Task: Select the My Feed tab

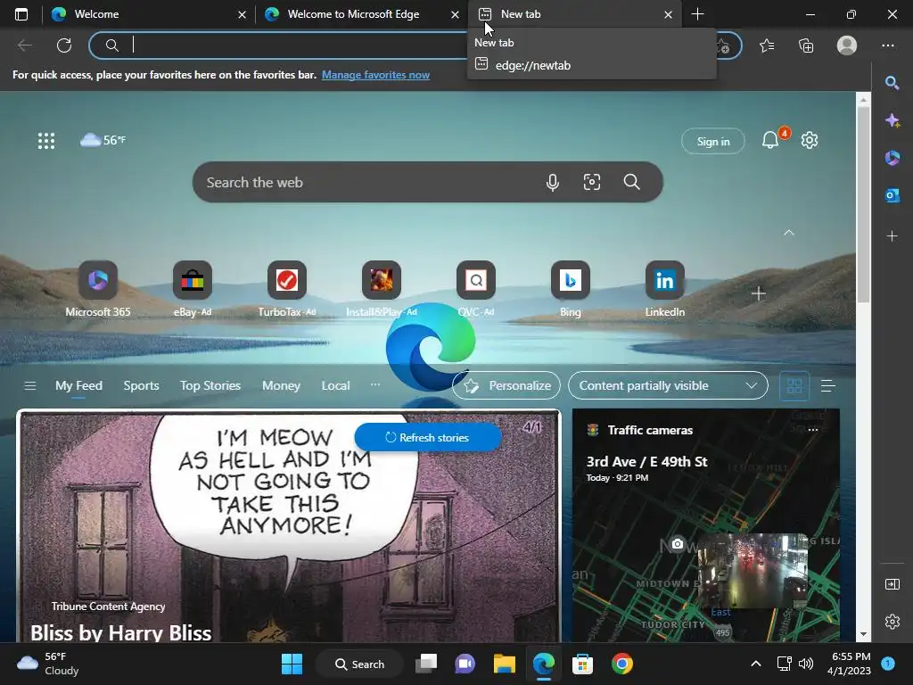Action: [78, 385]
